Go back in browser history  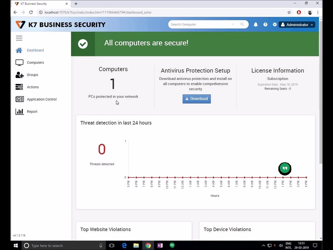point(15,12)
